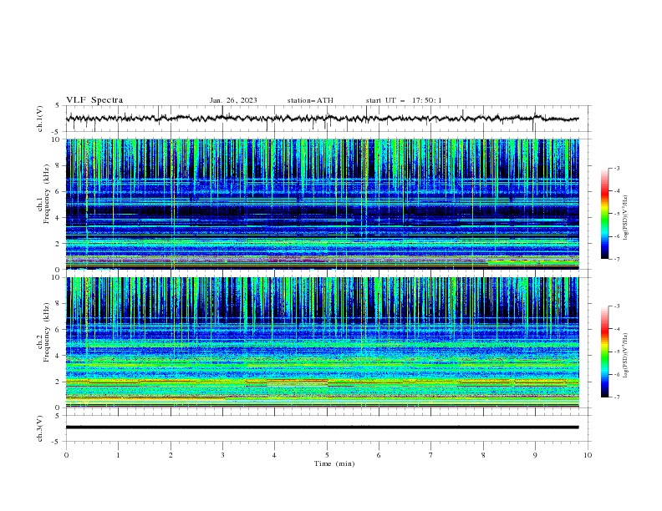
Task: Click the time axis tick label "0"
Action: click(66, 455)
